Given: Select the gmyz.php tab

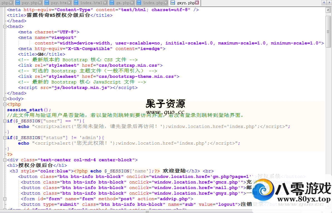Looking at the screenshot, I should click(185, 3).
